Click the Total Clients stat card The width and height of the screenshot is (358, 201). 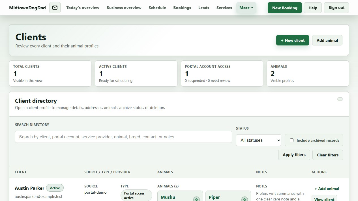point(50,73)
